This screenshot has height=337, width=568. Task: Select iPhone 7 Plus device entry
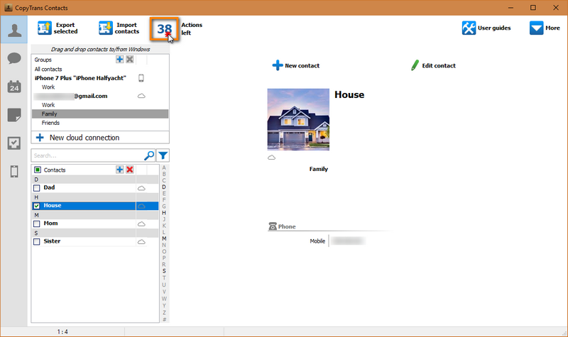coord(80,78)
